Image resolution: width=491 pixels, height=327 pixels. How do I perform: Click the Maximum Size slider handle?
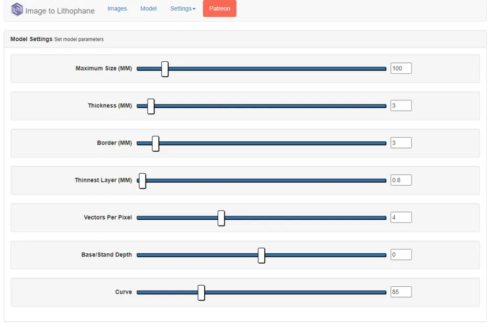165,69
